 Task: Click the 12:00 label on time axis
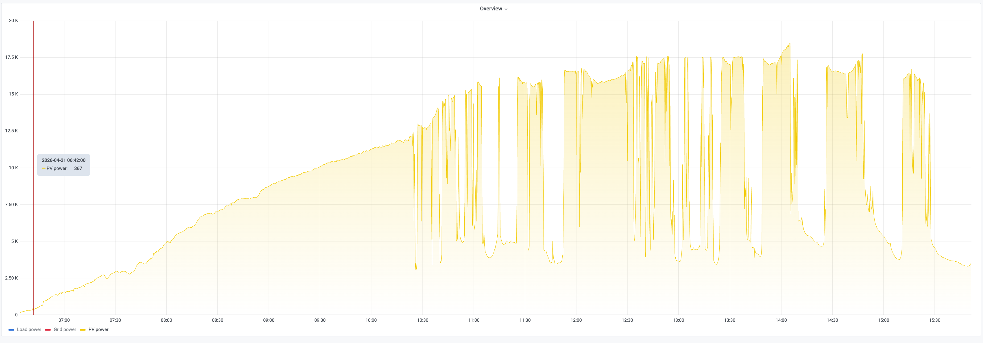pyautogui.click(x=576, y=320)
